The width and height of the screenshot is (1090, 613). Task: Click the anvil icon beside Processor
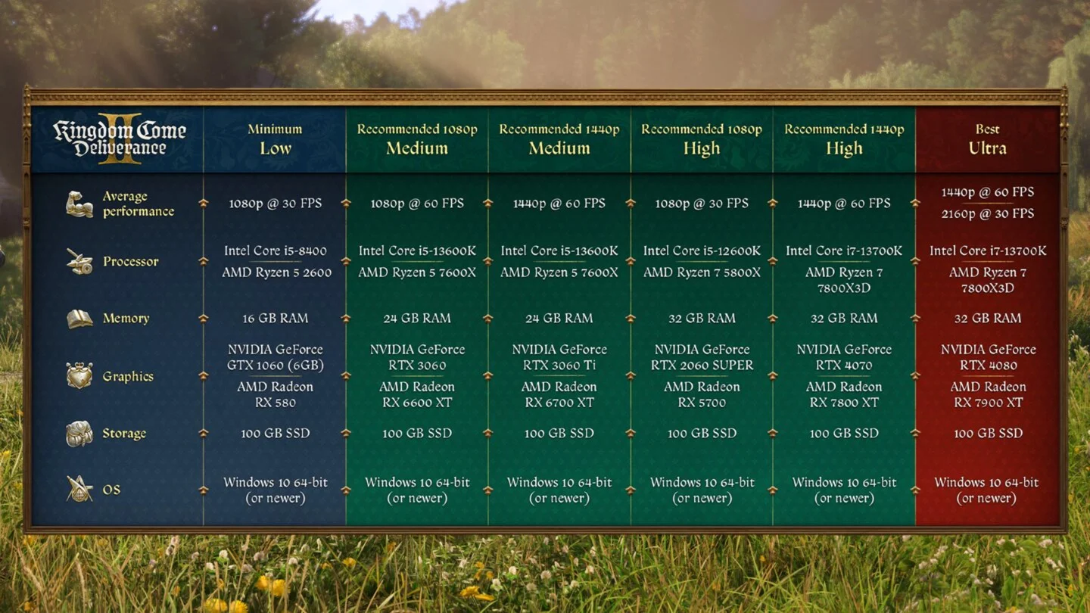click(x=79, y=261)
